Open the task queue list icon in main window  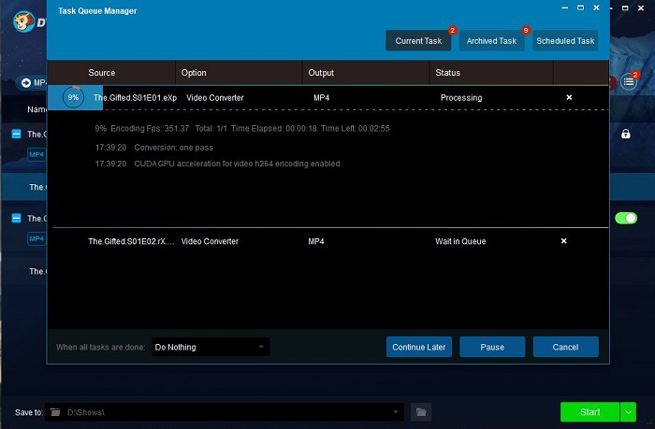point(629,82)
